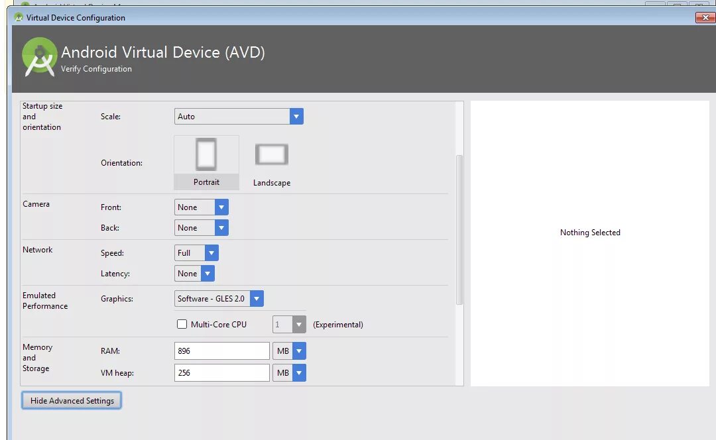This screenshot has width=716, height=440.
Task: Click the Memory and Storage section label
Action: coord(37,358)
